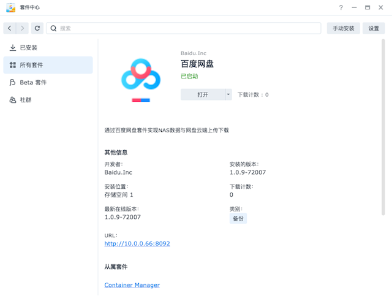Click 存储空间 1 install location value
The image size is (392, 301).
[119, 195]
